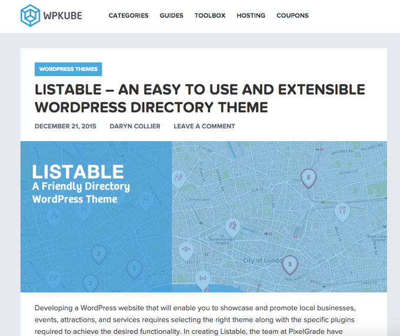Open the Guides menu item
The width and height of the screenshot is (400, 336).
(171, 15)
